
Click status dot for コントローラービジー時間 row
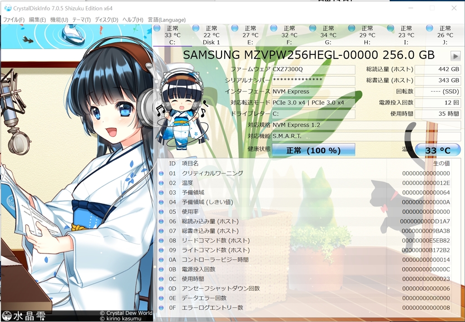click(161, 260)
